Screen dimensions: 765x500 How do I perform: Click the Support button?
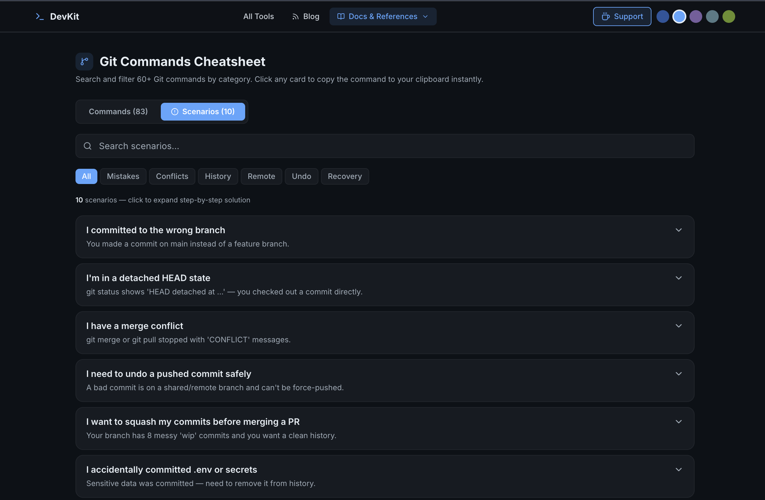[622, 16]
